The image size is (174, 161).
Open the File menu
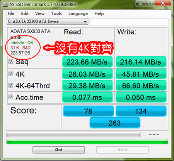tap(11, 14)
